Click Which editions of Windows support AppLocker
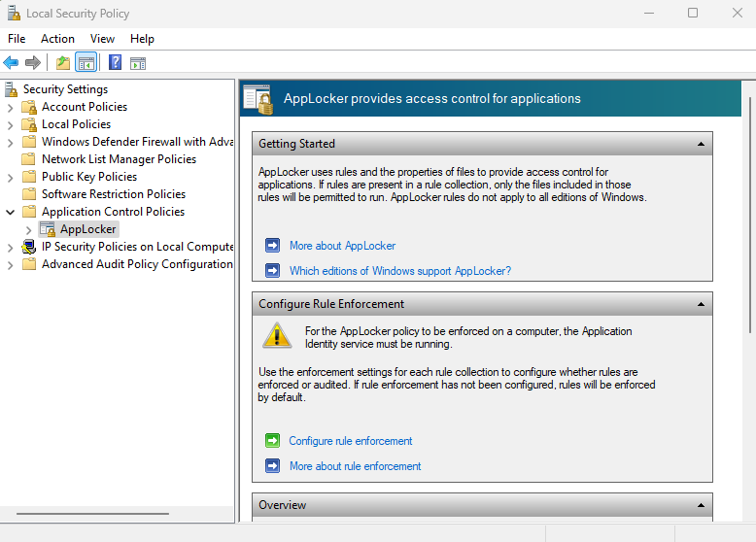 click(x=399, y=271)
